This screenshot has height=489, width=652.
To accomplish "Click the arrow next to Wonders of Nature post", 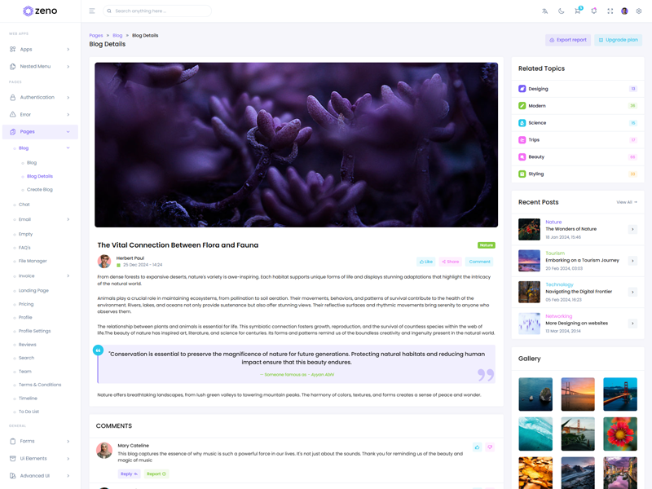I will [632, 229].
